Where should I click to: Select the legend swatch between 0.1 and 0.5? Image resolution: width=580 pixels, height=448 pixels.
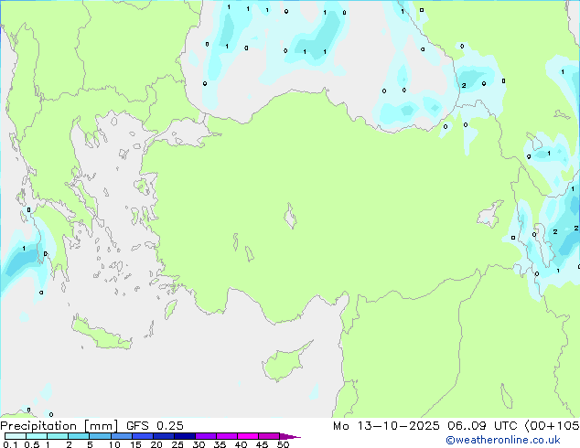click(x=16, y=436)
